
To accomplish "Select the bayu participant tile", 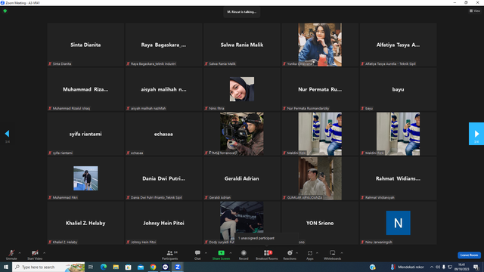I will pyautogui.click(x=399, y=89).
